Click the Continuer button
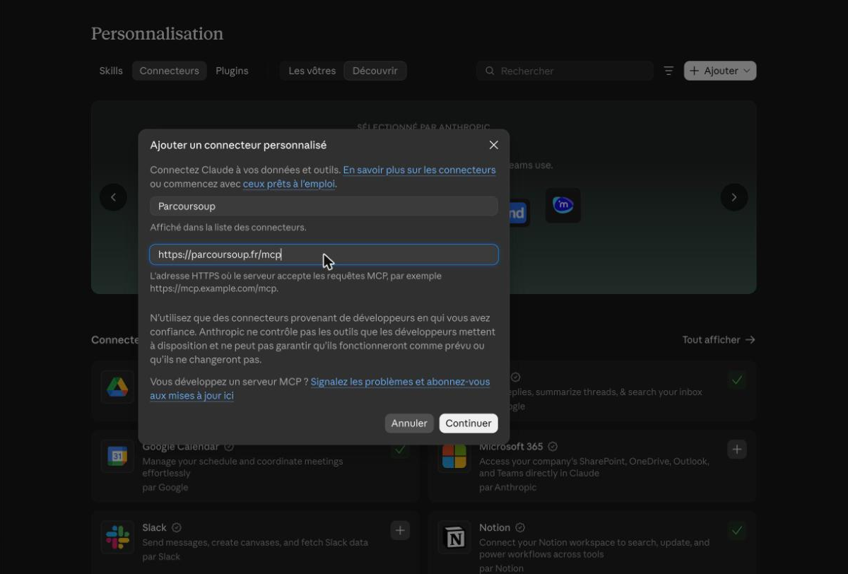848x574 pixels. (469, 423)
